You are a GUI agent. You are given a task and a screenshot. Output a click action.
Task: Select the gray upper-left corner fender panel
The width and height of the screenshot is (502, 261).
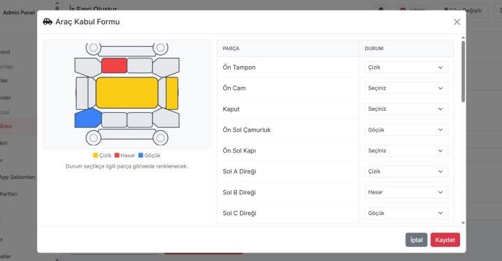[87, 67]
